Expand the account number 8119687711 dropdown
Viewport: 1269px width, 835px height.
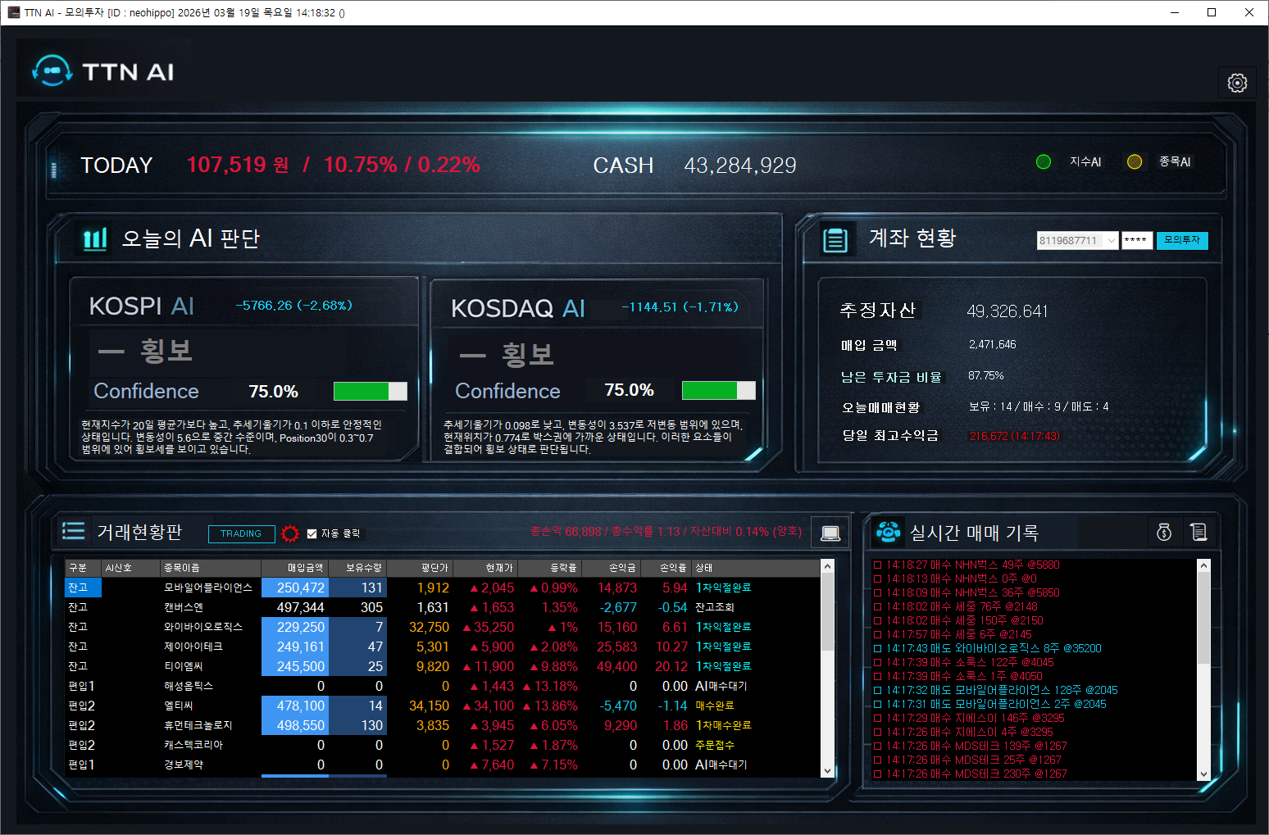click(1111, 240)
